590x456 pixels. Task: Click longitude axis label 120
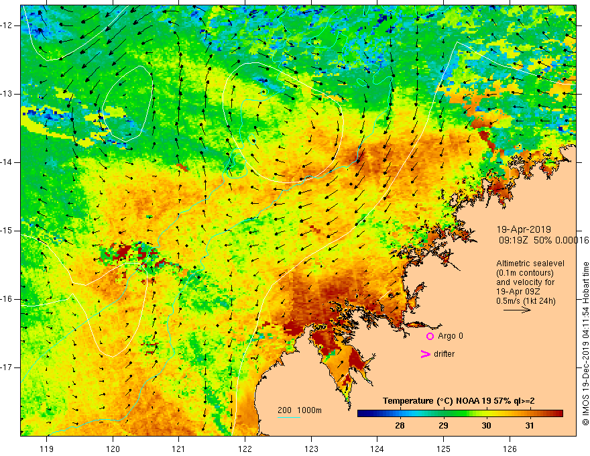[113, 449]
